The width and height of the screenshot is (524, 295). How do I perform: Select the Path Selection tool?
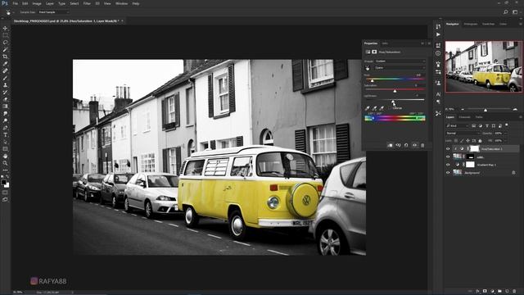(x=5, y=142)
